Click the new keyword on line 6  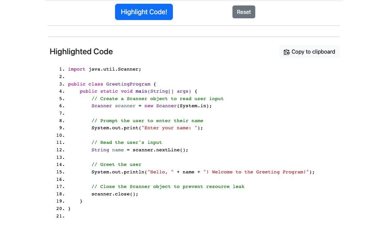pos(149,106)
